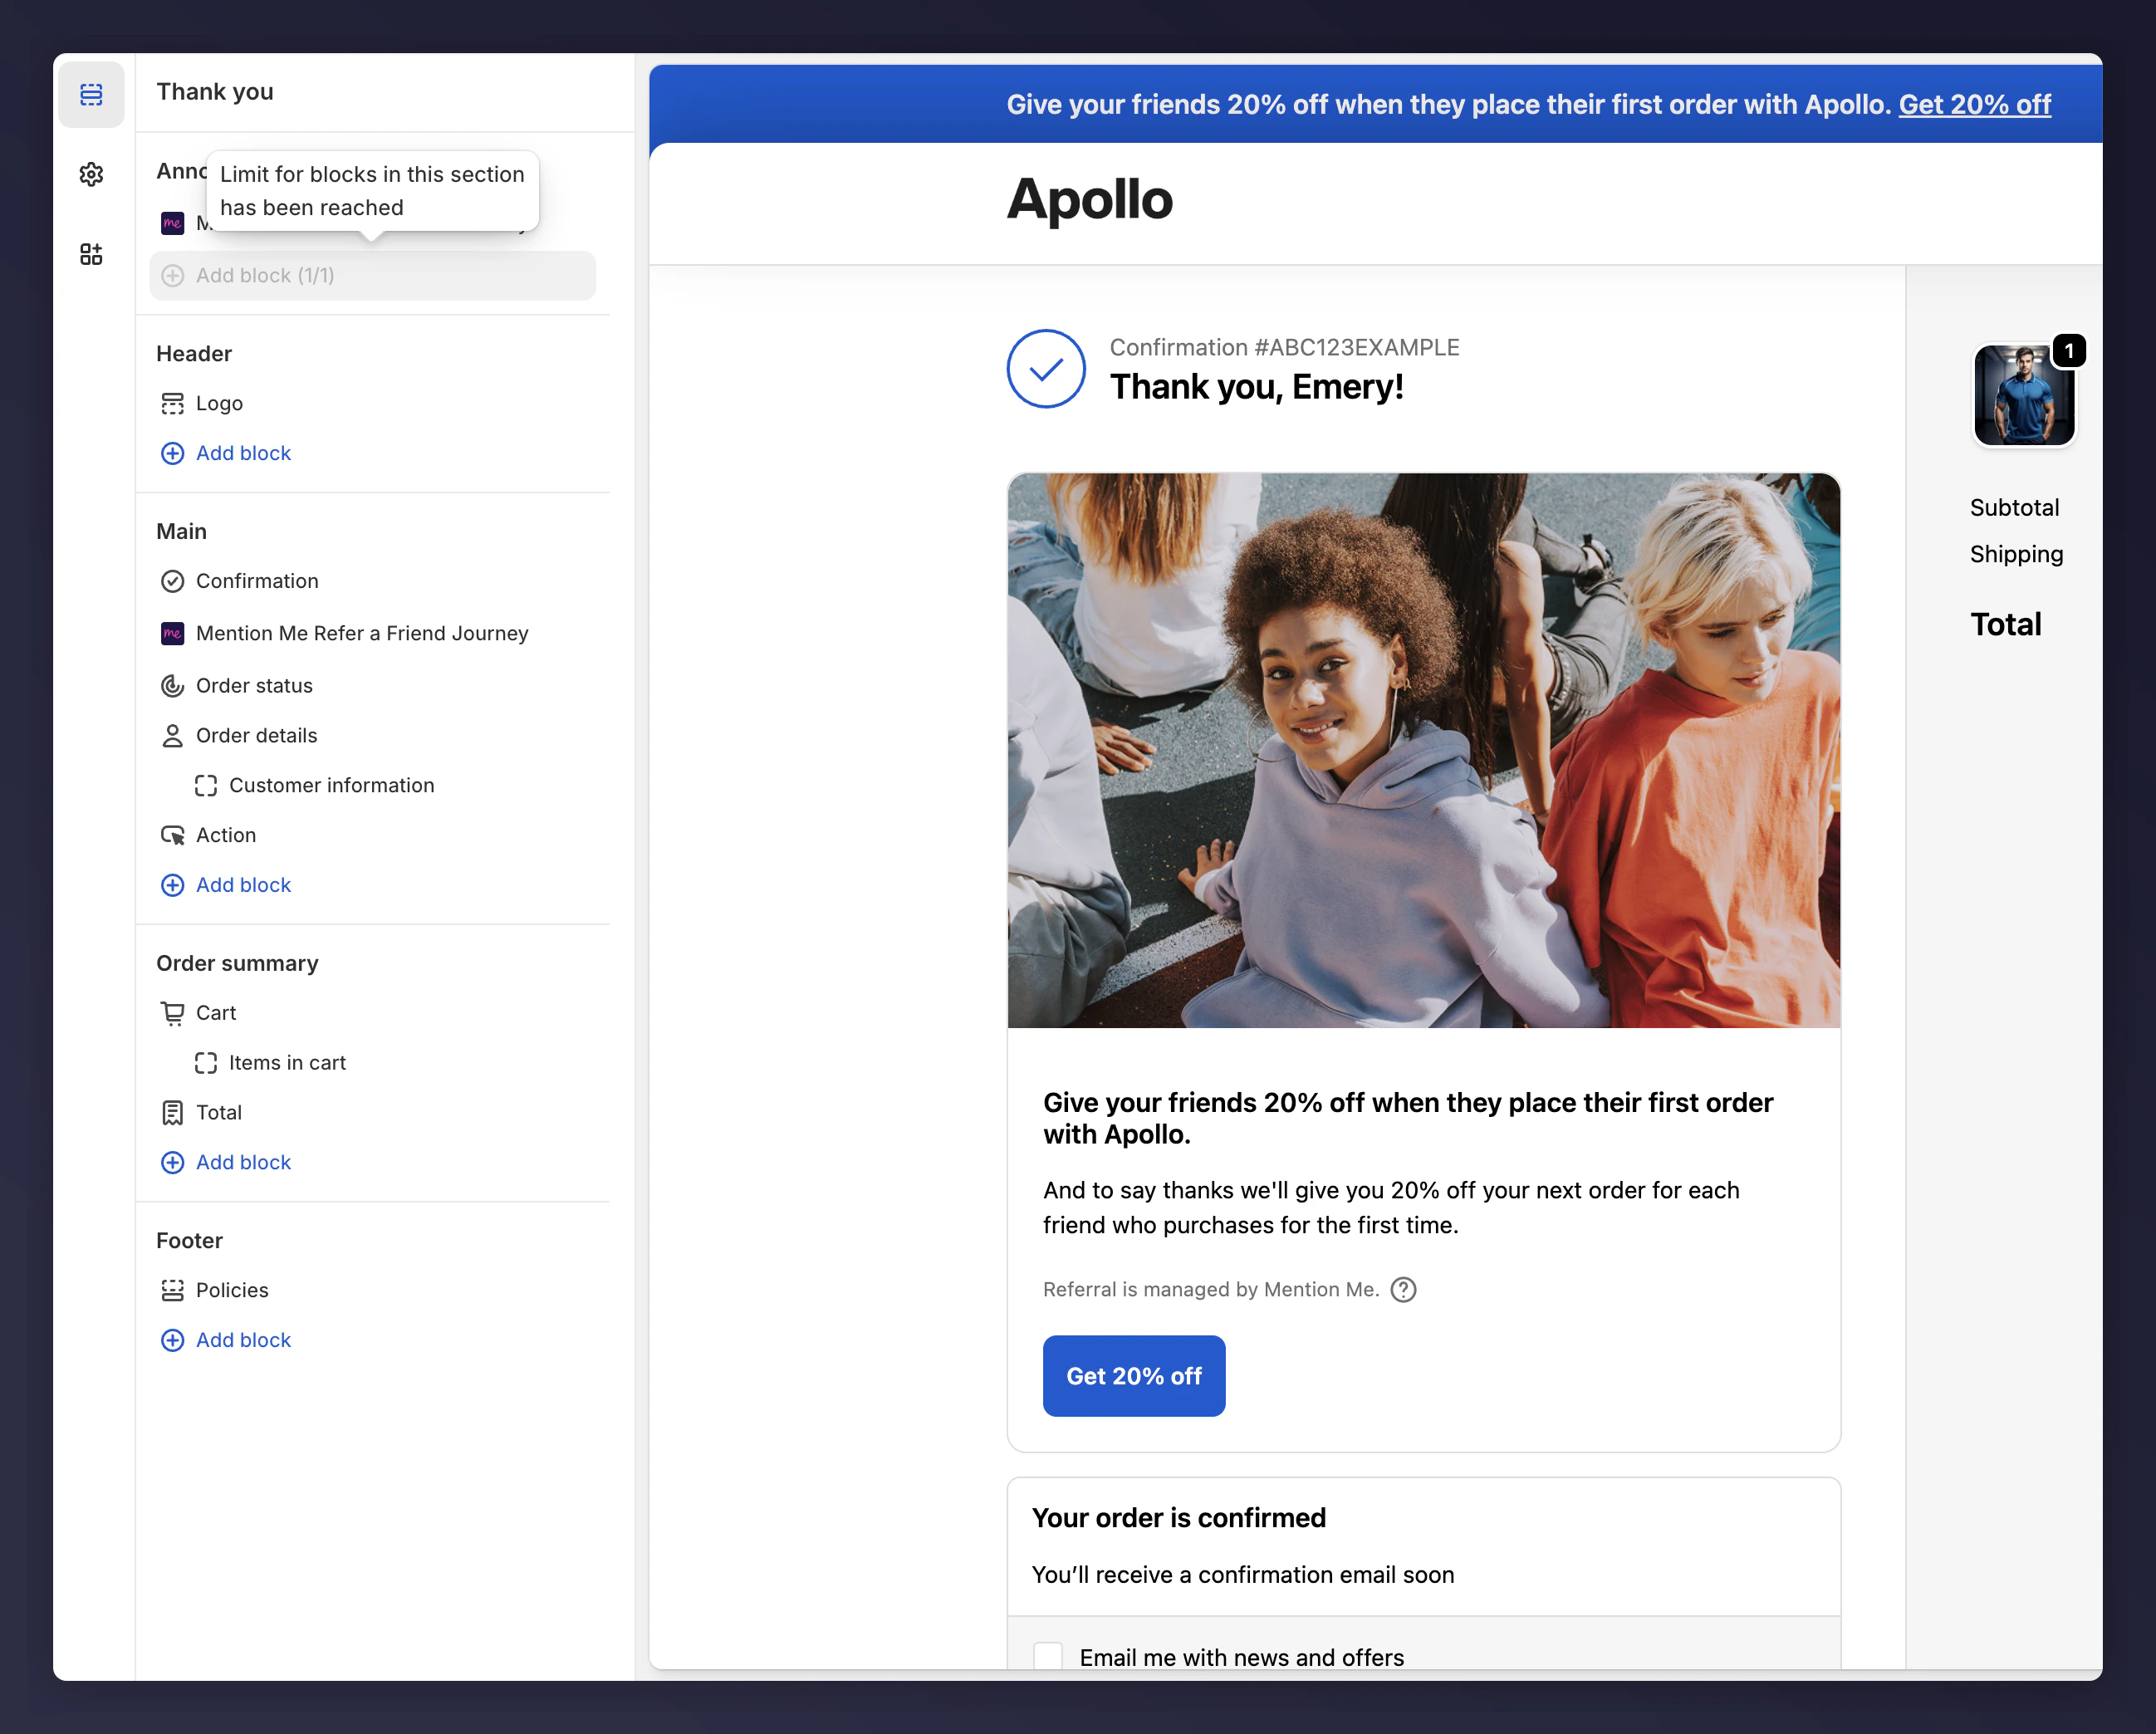Click the product thumbnail in order summary

(2023, 395)
